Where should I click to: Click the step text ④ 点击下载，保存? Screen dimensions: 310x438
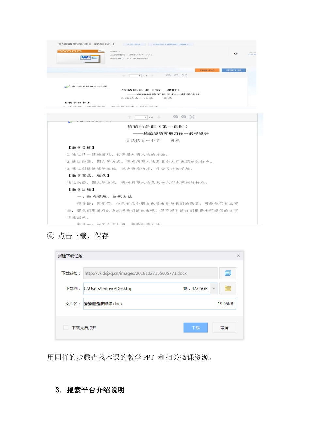(x=78, y=236)
